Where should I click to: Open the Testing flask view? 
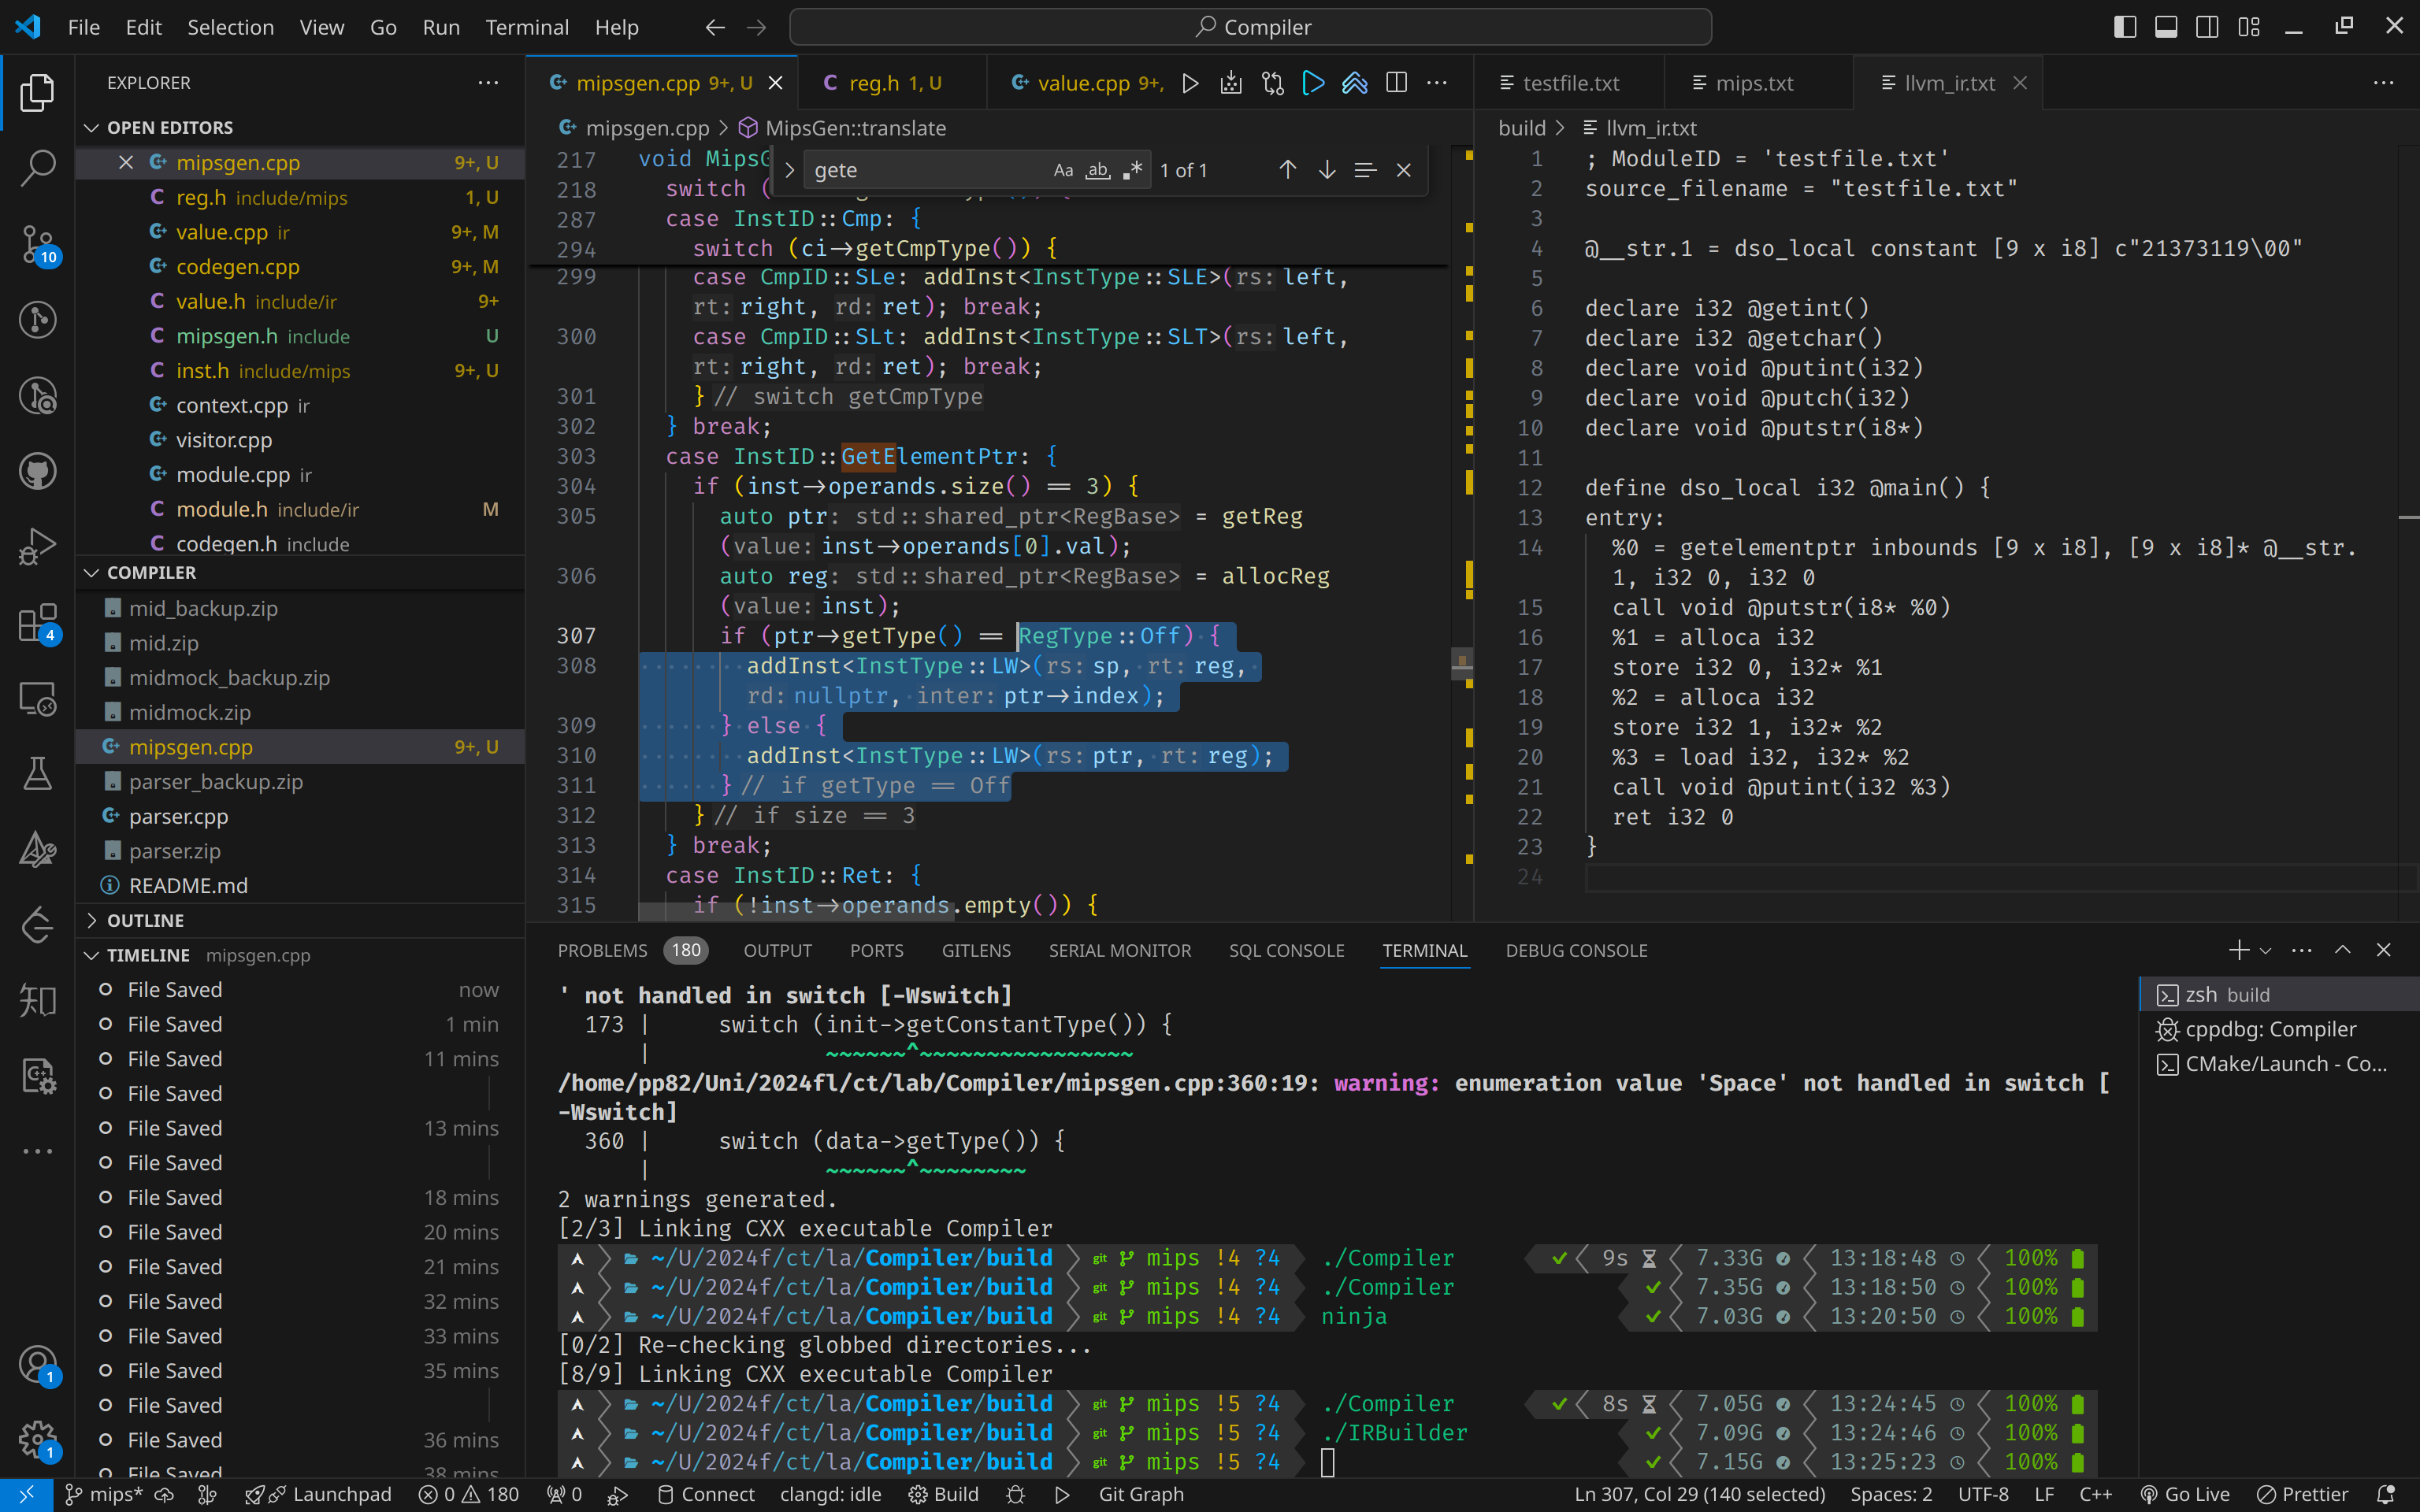(37, 774)
